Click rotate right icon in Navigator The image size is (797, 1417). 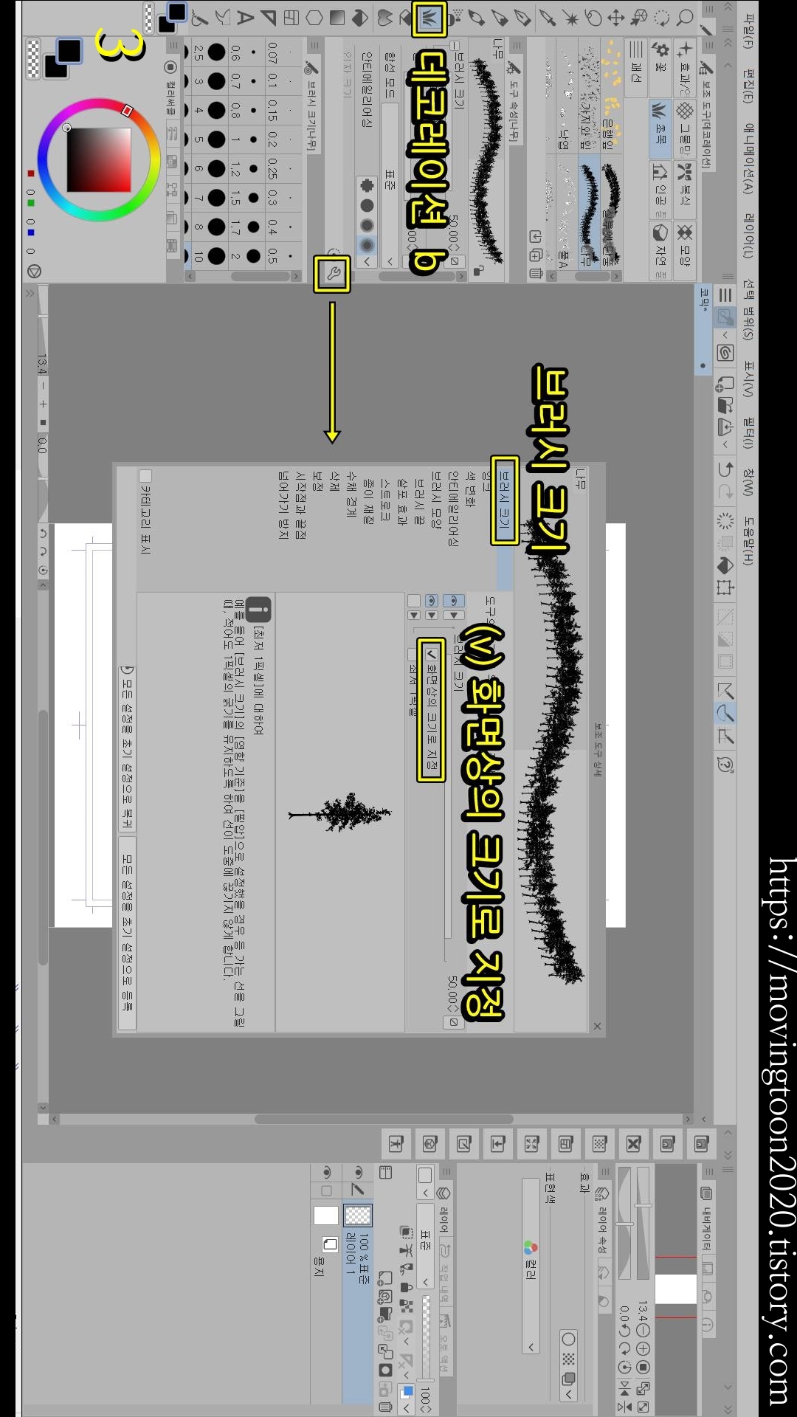click(625, 1348)
